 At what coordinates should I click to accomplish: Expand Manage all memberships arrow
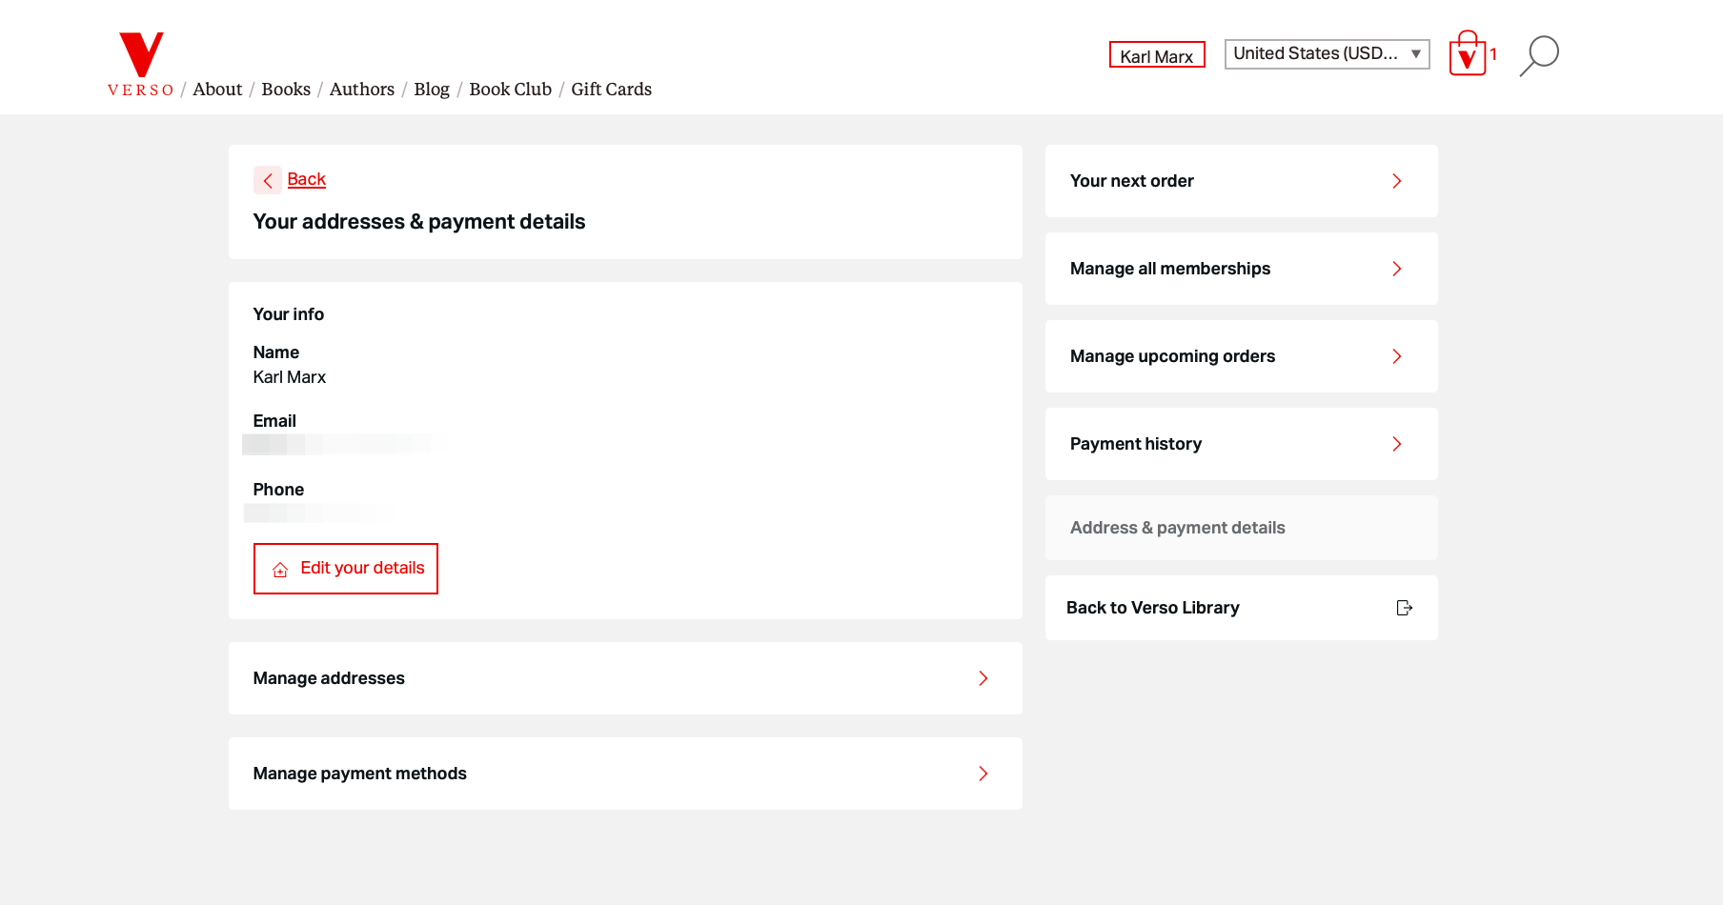(1396, 269)
